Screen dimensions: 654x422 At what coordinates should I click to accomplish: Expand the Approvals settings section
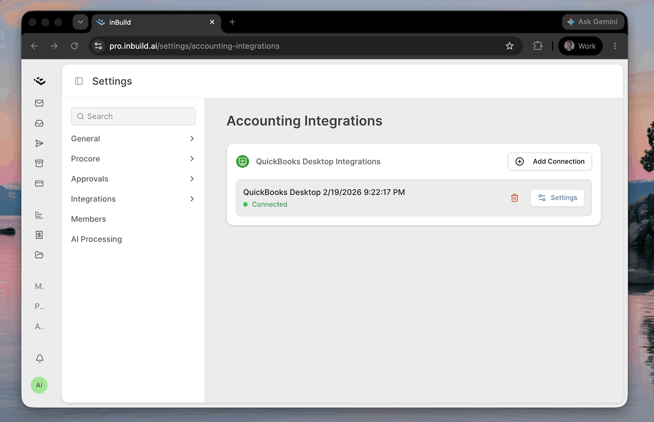click(x=133, y=179)
